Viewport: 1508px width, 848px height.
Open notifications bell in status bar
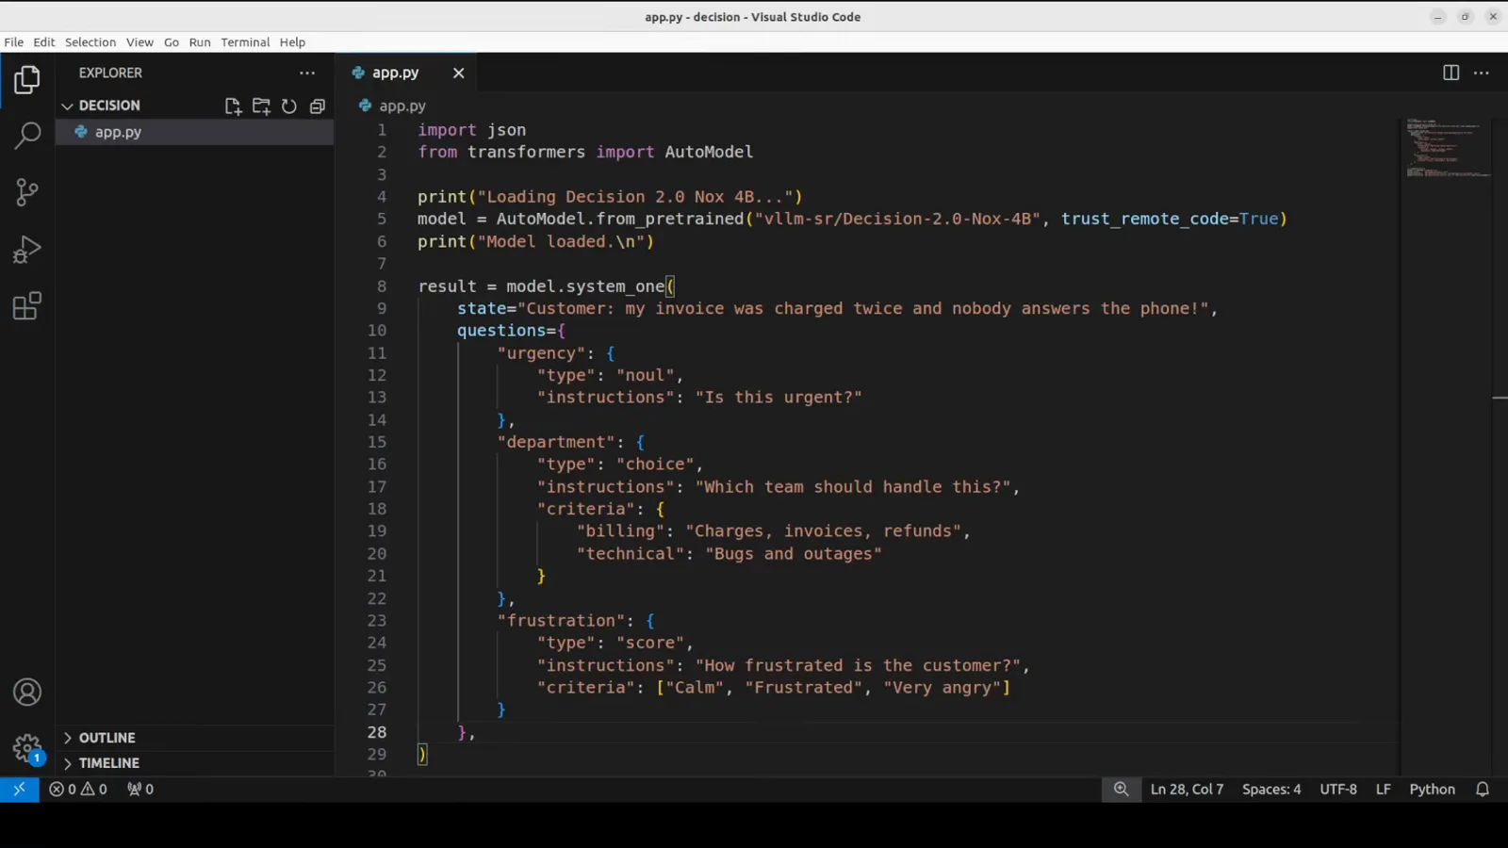1483,790
